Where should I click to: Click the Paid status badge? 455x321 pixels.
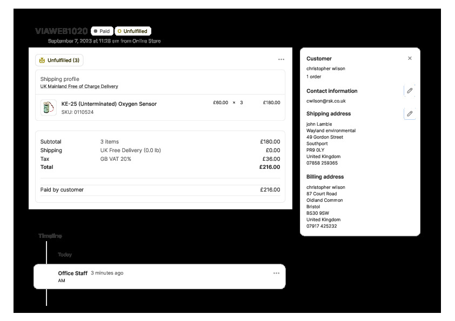tap(102, 31)
